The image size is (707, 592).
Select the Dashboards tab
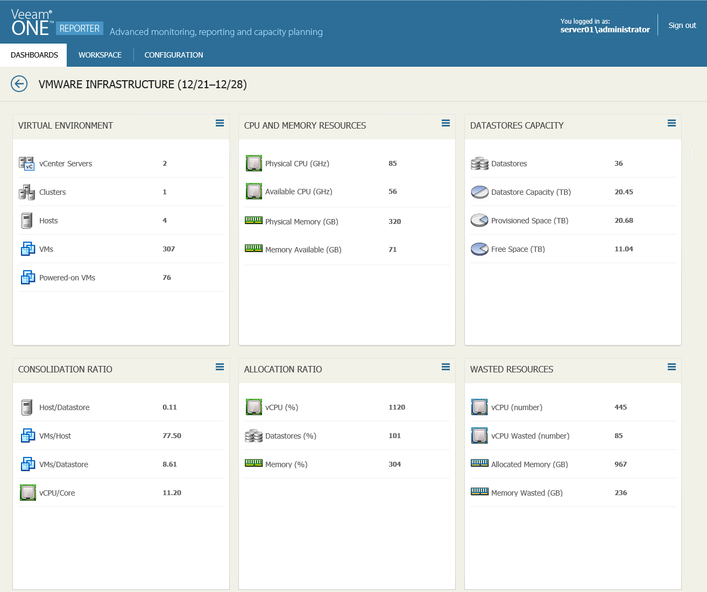pos(34,55)
